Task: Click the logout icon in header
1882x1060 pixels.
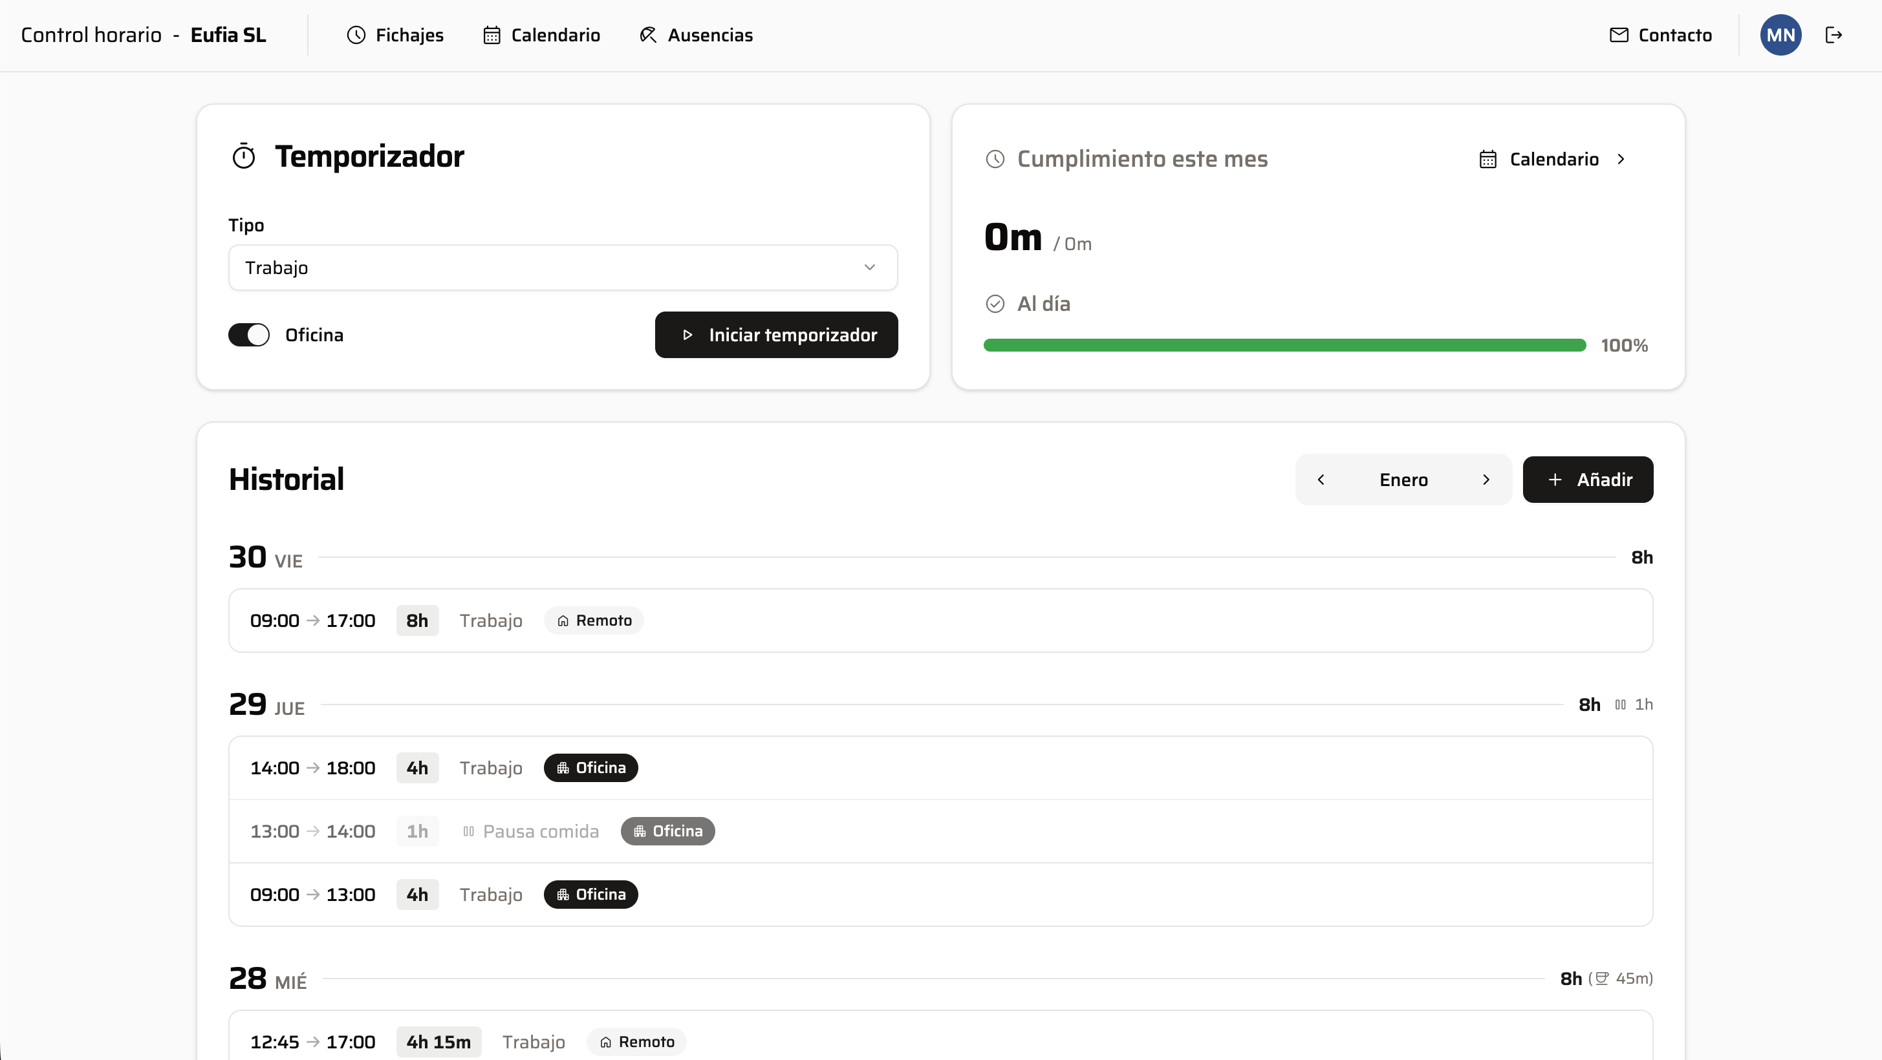Action: [1833, 35]
